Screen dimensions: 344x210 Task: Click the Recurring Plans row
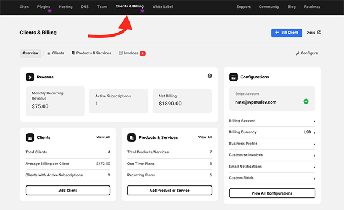(x=170, y=175)
